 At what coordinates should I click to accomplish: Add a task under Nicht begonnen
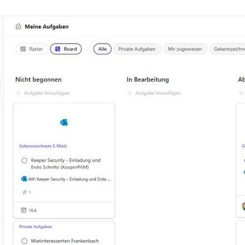coord(42,93)
